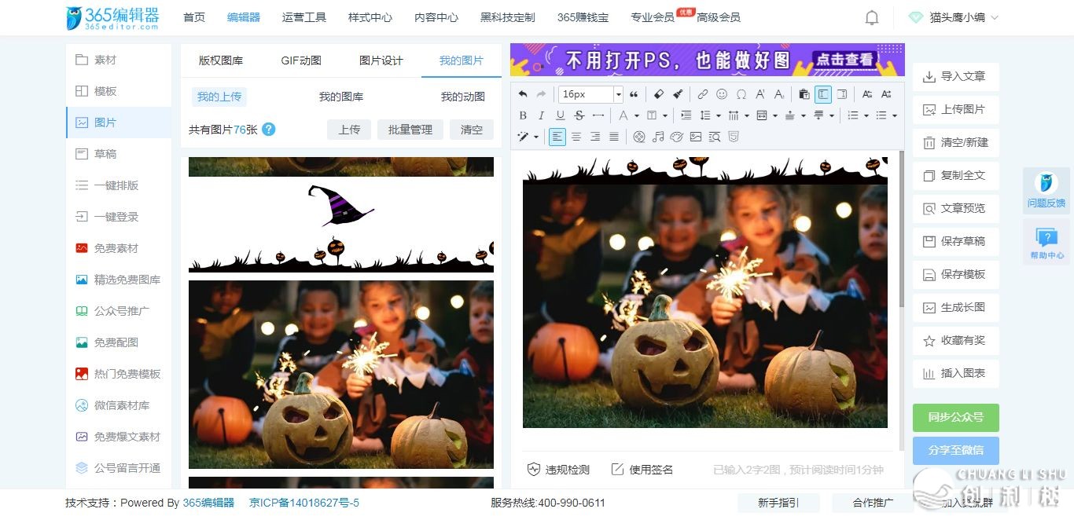The height and width of the screenshot is (516, 1074).
Task: Click the 保存草稿 button
Action: coord(956,241)
